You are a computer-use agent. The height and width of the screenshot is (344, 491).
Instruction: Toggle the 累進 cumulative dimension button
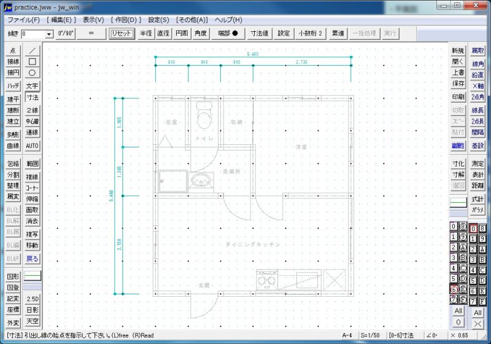pos(338,33)
